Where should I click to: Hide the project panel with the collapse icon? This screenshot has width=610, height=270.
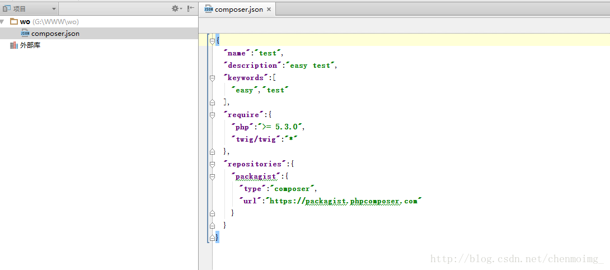pyautogui.click(x=191, y=8)
